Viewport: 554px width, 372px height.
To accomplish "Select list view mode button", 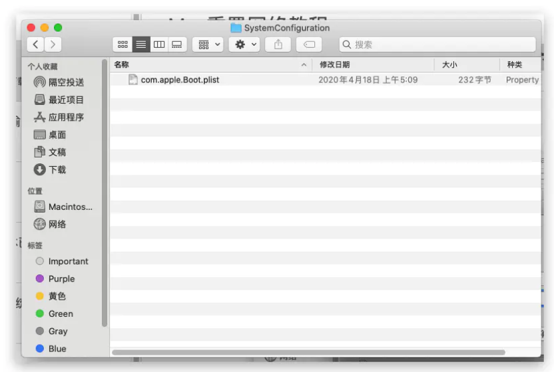I will tap(140, 45).
